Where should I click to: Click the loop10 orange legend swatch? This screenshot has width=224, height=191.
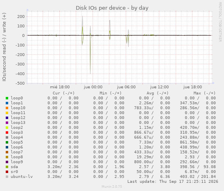click(7, 108)
